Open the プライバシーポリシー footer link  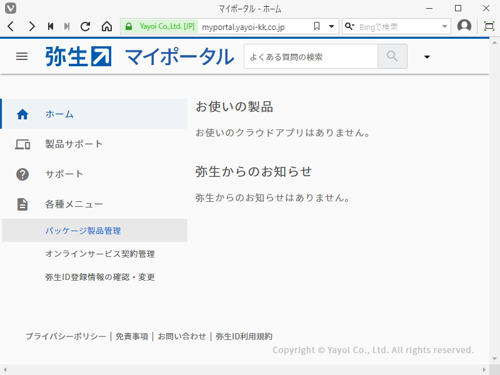(x=66, y=336)
